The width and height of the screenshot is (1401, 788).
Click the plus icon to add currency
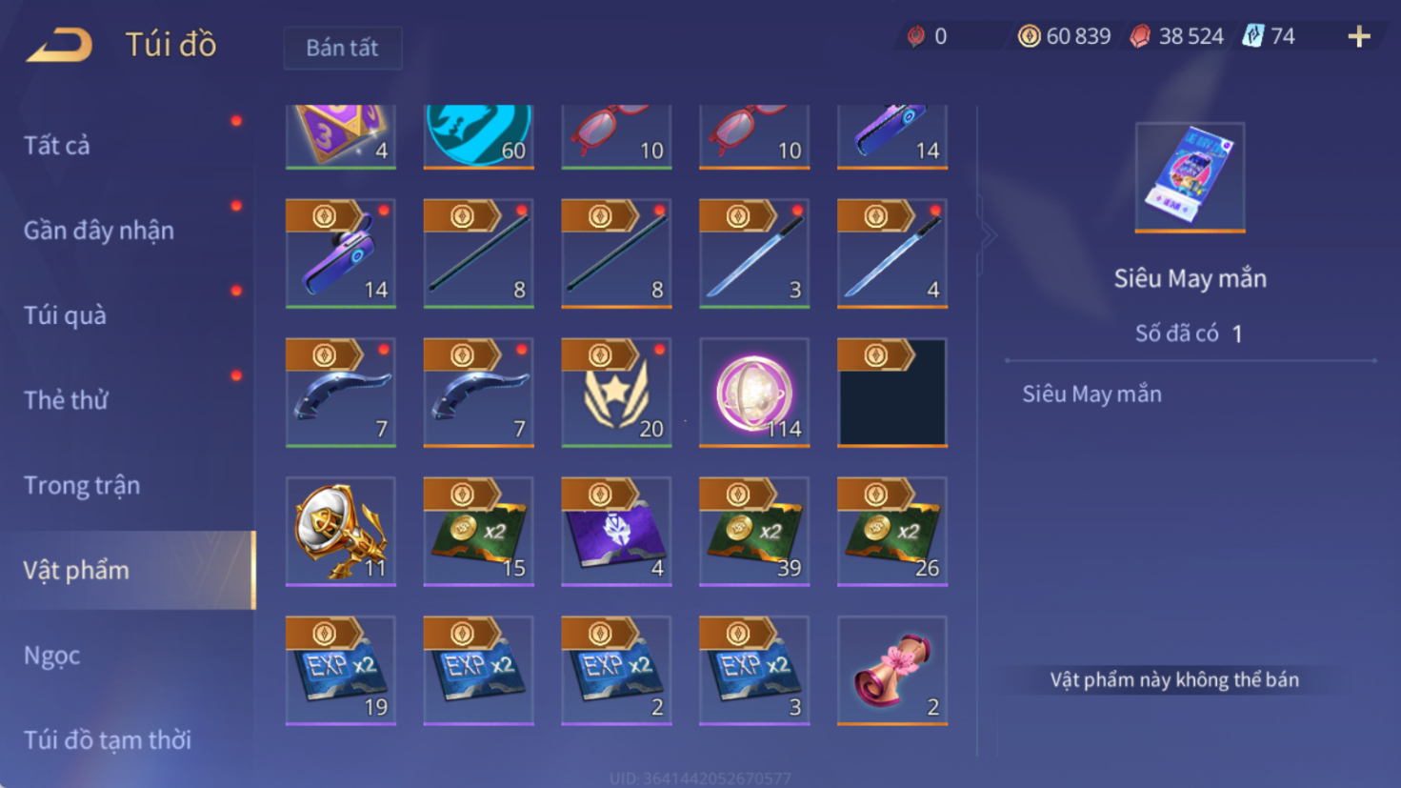click(x=1359, y=36)
